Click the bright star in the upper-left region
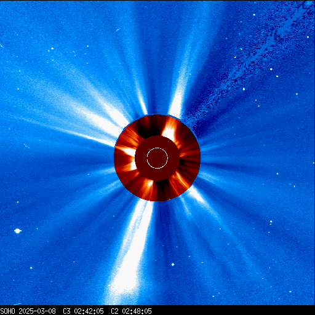Viewport: 315px width, 315px height. [52, 49]
